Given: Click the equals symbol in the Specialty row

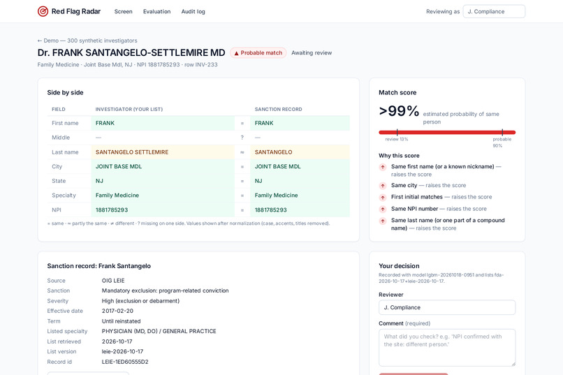Looking at the screenshot, I should click(x=242, y=196).
